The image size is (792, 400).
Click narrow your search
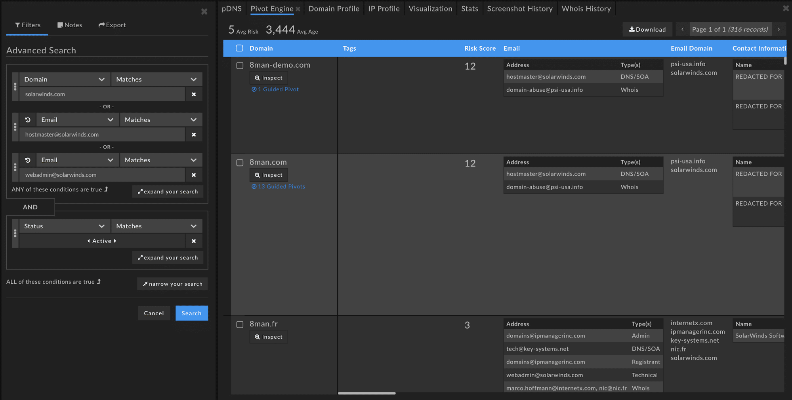172,284
